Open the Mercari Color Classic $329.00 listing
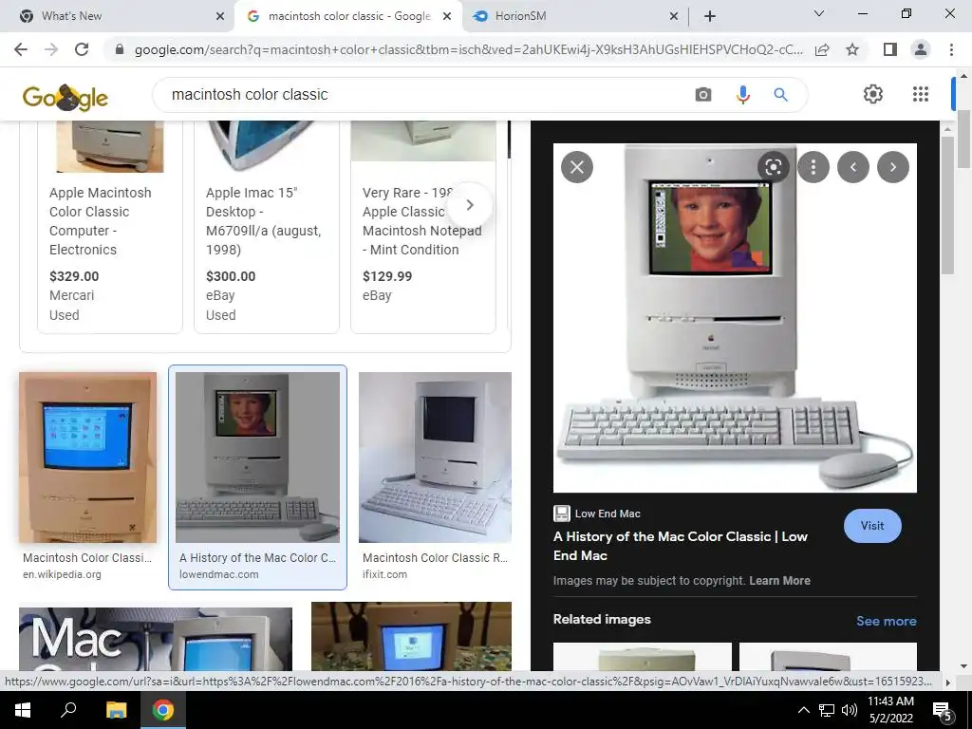The width and height of the screenshot is (972, 729). coord(110,228)
